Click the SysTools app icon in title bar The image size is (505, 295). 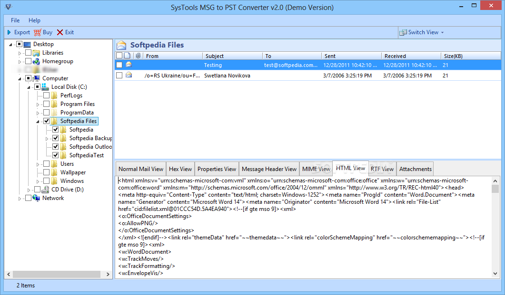click(9, 7)
